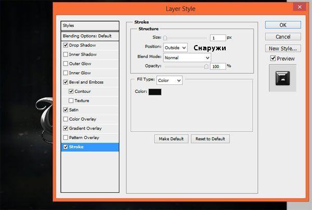The height and width of the screenshot is (210, 312).
Task: Select the Satin label
Action: pyautogui.click(x=74, y=110)
